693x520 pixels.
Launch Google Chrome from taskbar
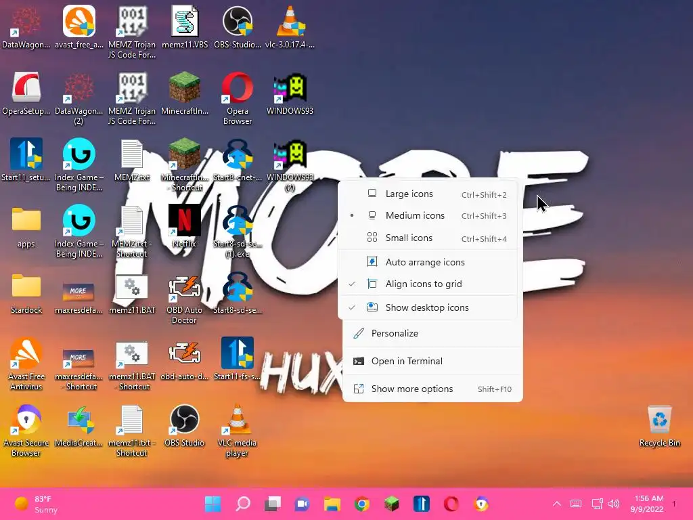(x=362, y=504)
